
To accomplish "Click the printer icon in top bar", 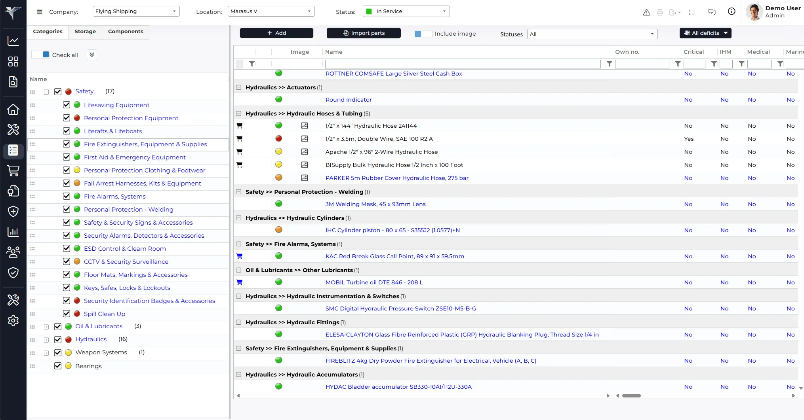I will [660, 12].
